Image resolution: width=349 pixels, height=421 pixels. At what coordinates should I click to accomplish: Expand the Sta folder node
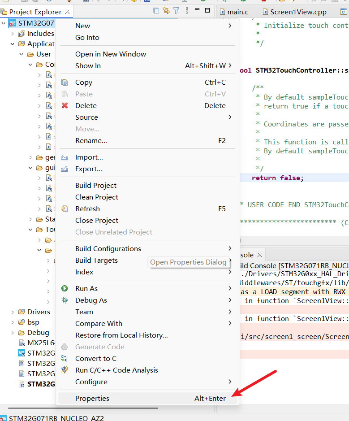coord(30,219)
